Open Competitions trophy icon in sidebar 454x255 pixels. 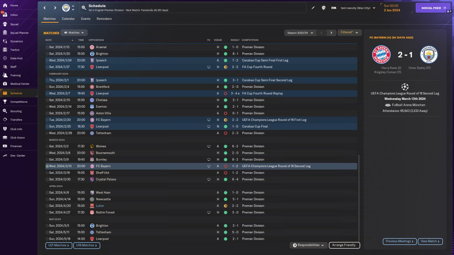5,102
